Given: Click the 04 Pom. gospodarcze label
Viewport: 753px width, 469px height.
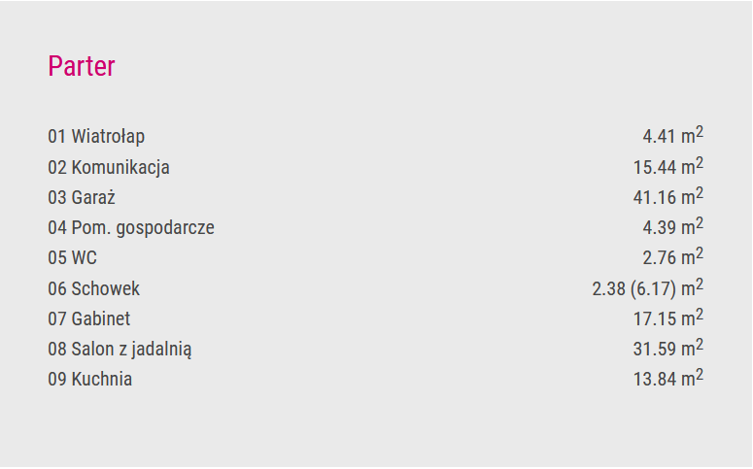Looking at the screenshot, I should 131,228.
